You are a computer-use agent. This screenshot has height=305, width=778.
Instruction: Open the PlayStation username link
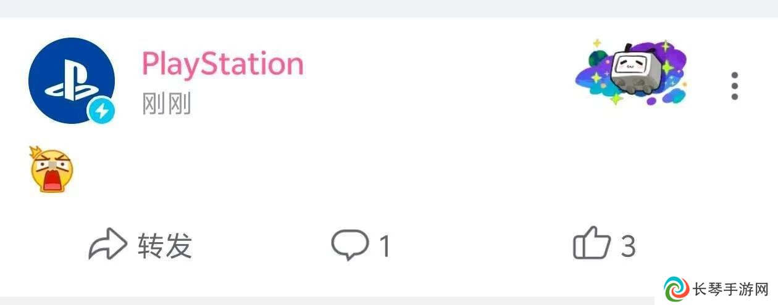point(223,64)
